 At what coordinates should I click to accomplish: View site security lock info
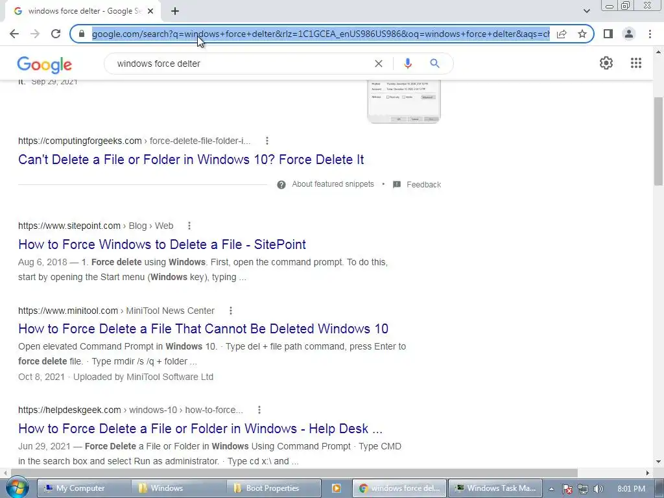click(82, 34)
